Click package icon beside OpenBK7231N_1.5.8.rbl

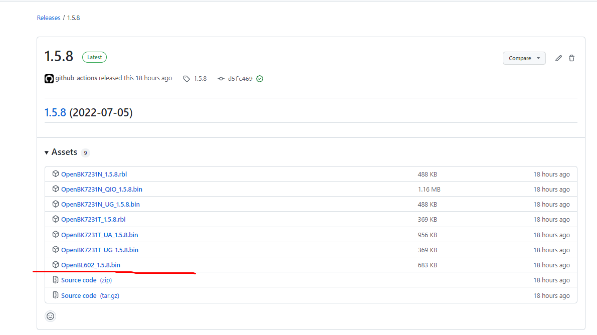pos(56,174)
